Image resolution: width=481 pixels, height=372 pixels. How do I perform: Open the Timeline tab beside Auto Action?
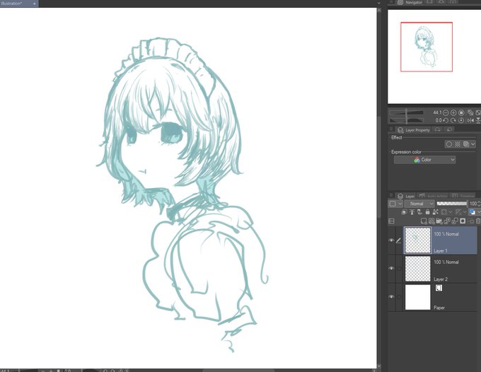[x=463, y=196]
